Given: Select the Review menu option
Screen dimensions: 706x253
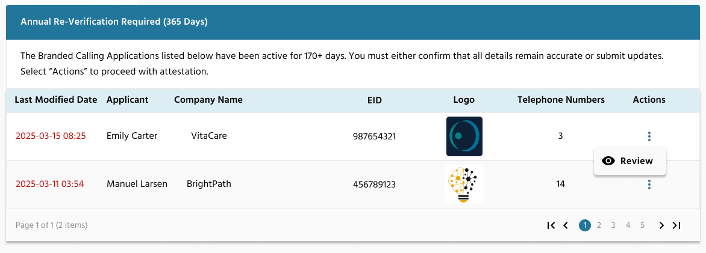Looking at the screenshot, I should [x=630, y=161].
